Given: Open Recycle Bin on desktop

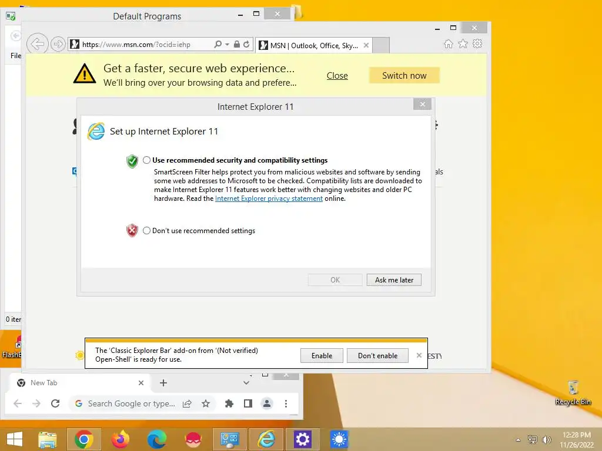Looking at the screenshot, I should coord(573,393).
